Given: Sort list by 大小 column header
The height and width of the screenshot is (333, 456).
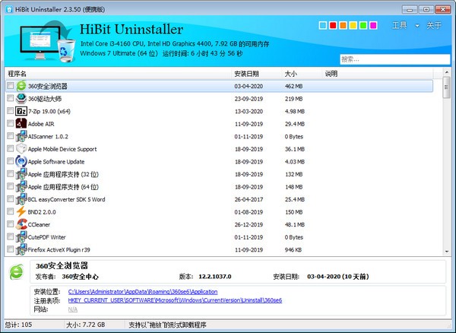Looking at the screenshot, I should click(290, 74).
